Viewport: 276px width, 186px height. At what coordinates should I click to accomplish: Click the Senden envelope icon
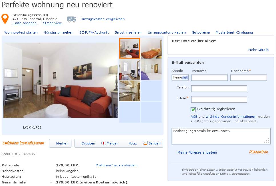coord(145,143)
